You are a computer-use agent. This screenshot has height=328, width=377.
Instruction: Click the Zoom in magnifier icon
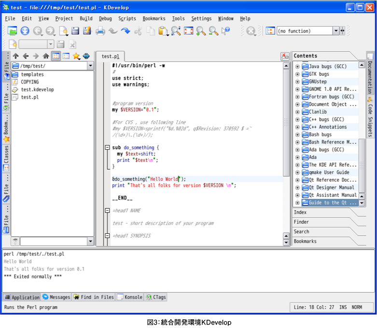(x=201, y=31)
